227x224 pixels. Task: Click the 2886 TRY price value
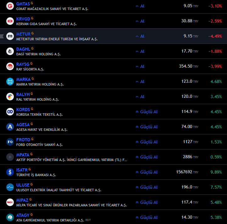click(x=191, y=157)
